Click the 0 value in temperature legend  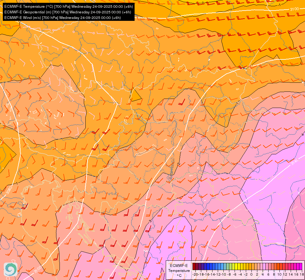point(251,274)
